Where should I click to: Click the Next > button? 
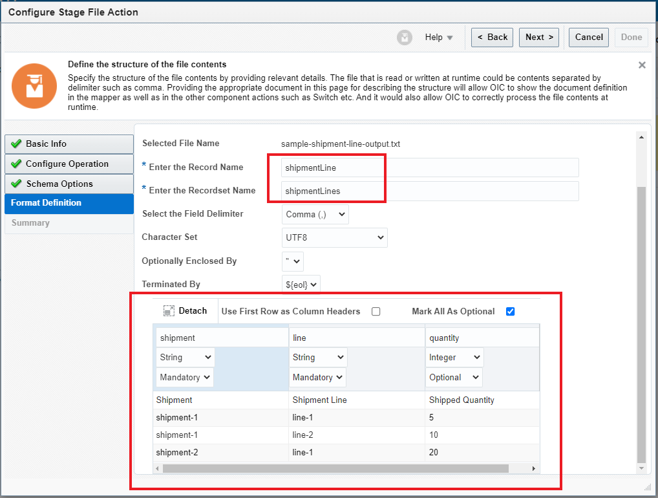point(538,38)
